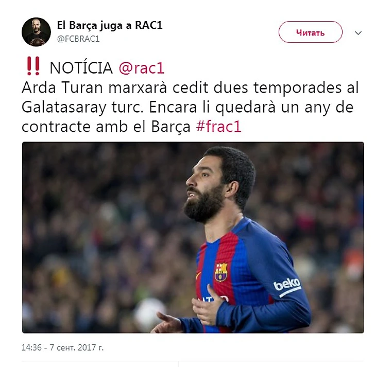Click the red double exclamation mark emoji
This screenshot has height=367, width=376.
tap(33, 66)
